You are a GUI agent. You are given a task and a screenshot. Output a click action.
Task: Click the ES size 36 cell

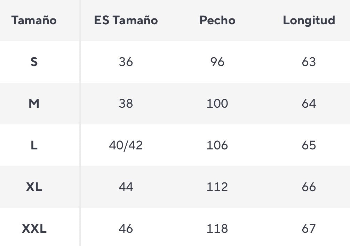(x=126, y=62)
